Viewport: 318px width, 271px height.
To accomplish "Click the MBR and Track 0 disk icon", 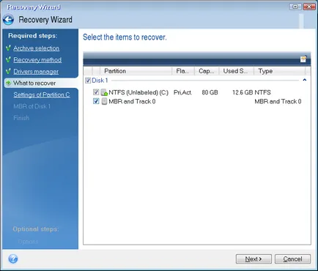I will (104, 101).
